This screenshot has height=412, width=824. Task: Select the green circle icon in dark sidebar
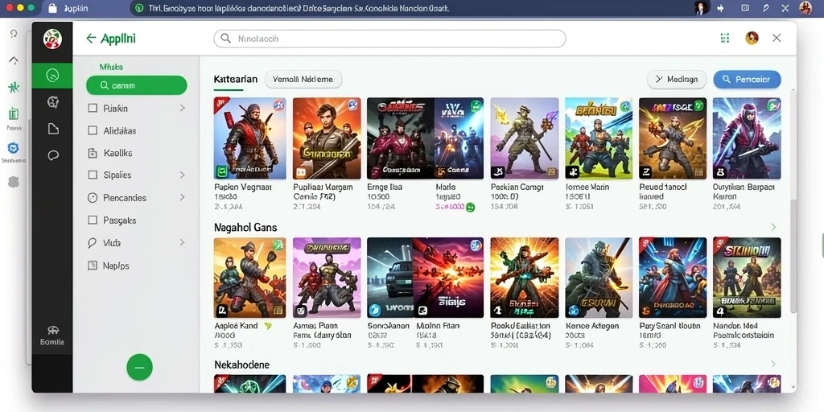[x=52, y=75]
